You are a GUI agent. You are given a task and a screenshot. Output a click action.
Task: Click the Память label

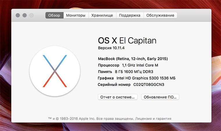[105, 72]
